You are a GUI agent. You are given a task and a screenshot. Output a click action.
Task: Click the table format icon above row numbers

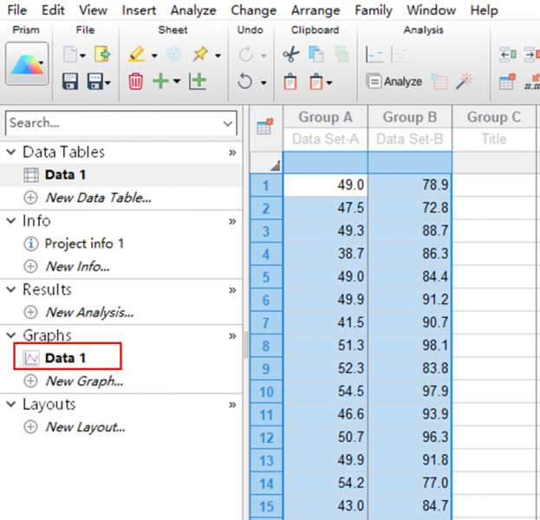click(x=264, y=127)
